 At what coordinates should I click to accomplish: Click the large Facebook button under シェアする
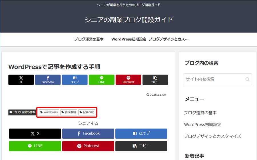88,134
